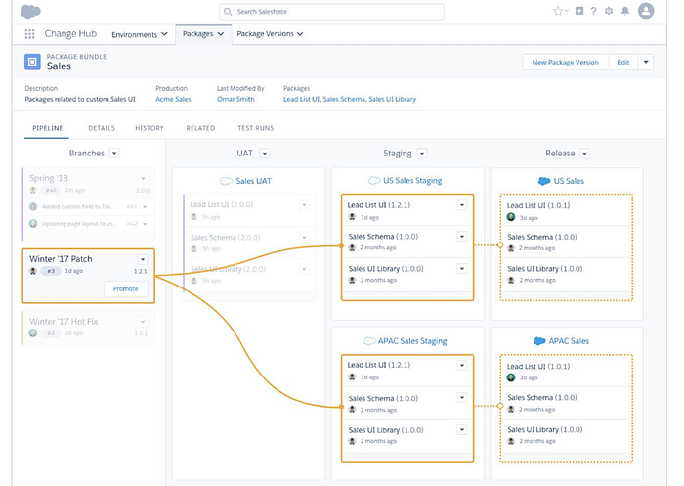Click the Search Salesforce field

pos(330,12)
